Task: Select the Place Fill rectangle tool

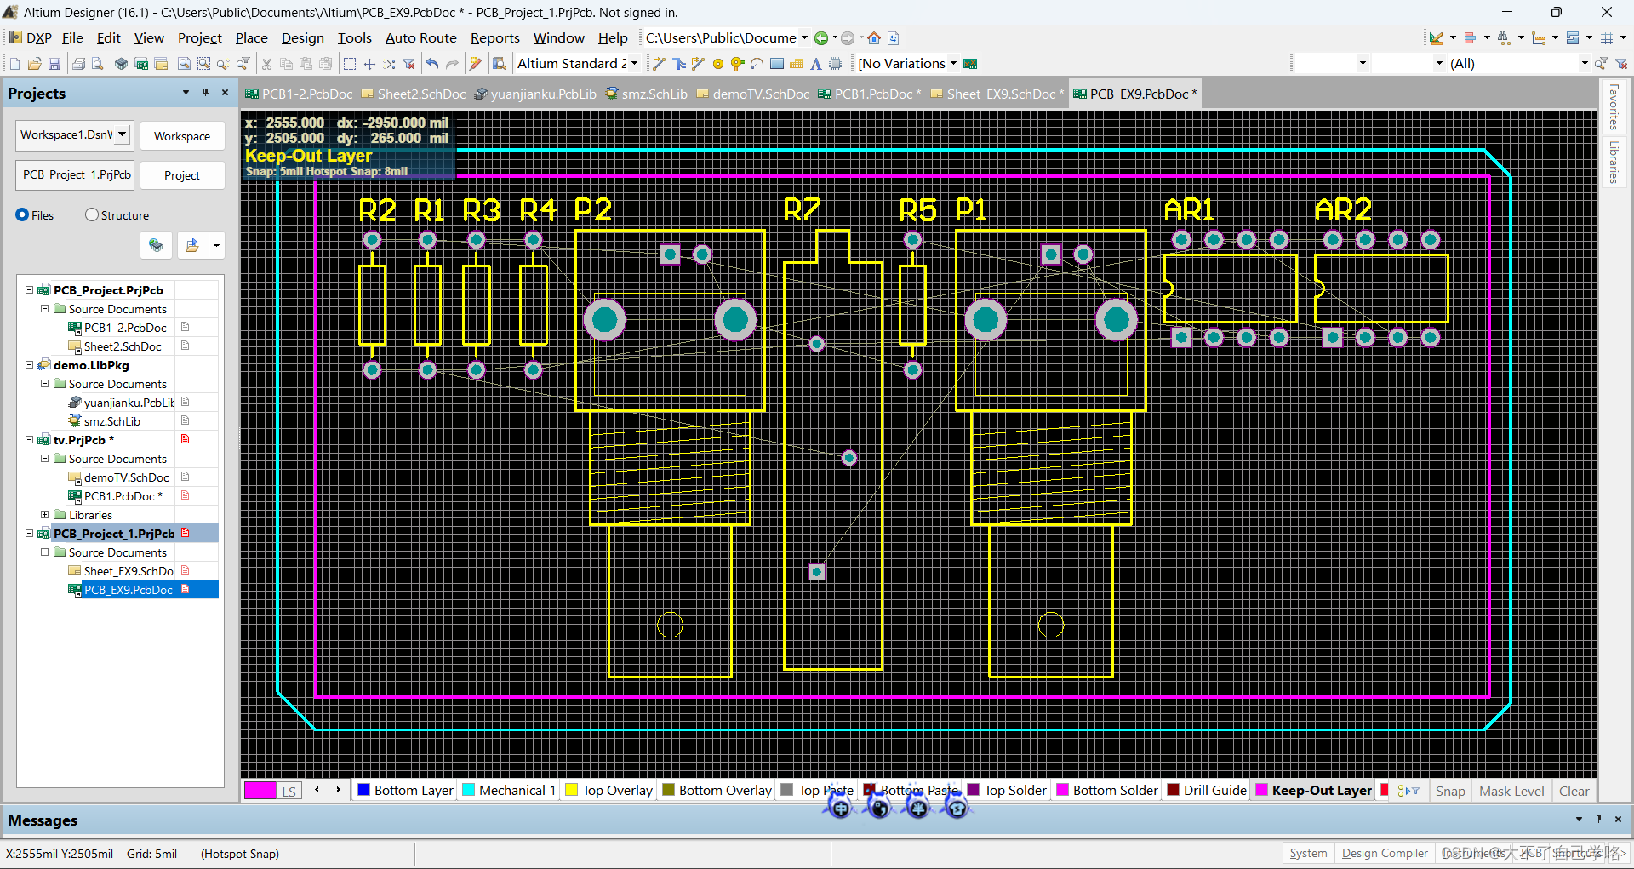Action: [777, 64]
